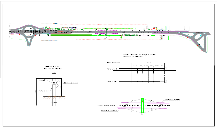Select the long green rectangle below the road
The width and height of the screenshot is (217, 127).
pos(71,36)
